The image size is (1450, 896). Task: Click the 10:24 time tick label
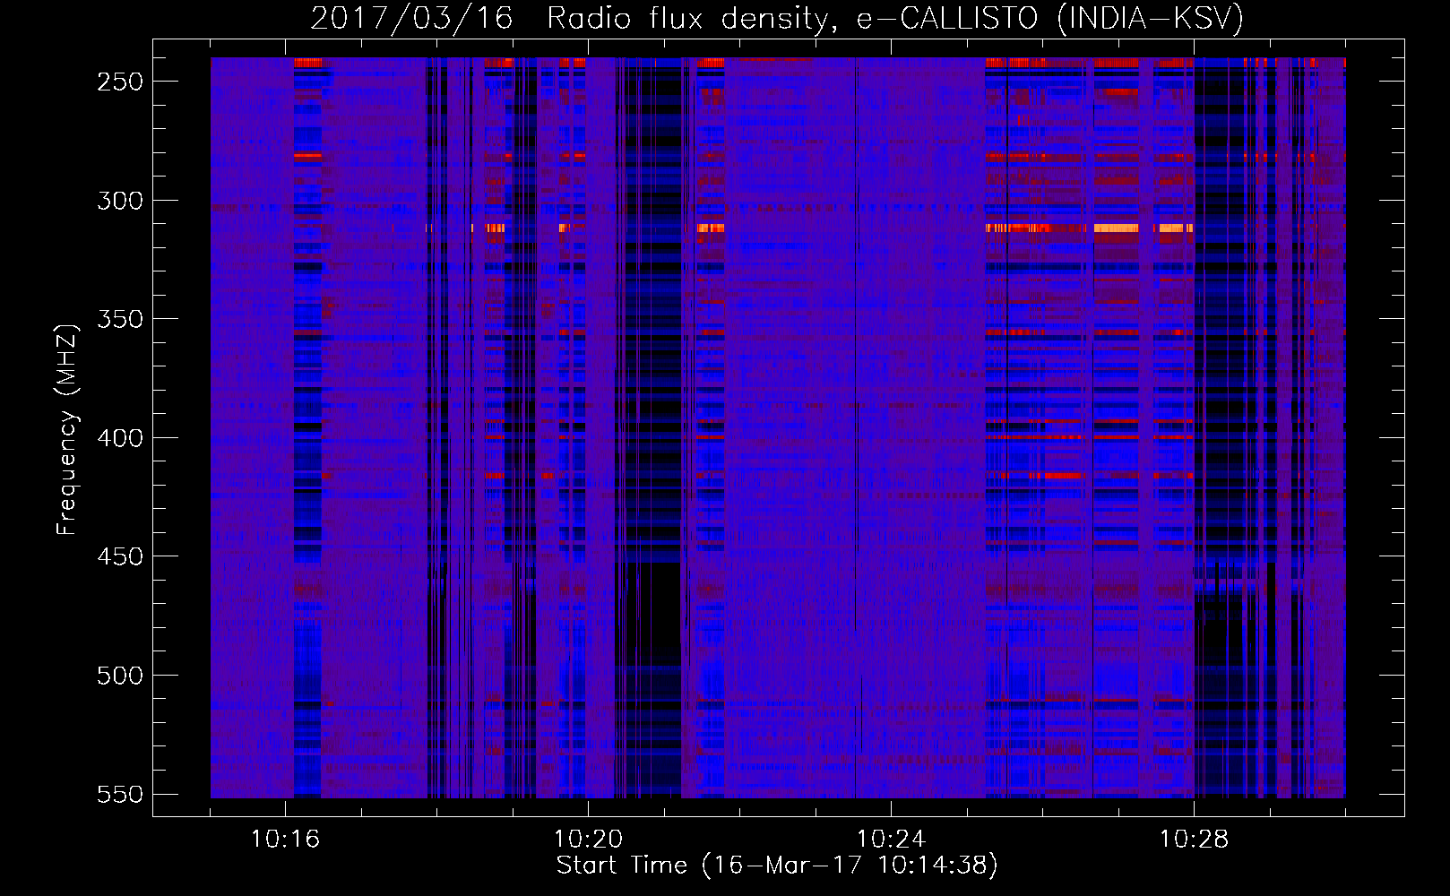[891, 840]
